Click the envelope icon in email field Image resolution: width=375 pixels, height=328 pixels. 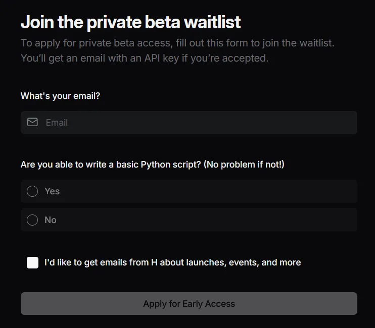32,122
